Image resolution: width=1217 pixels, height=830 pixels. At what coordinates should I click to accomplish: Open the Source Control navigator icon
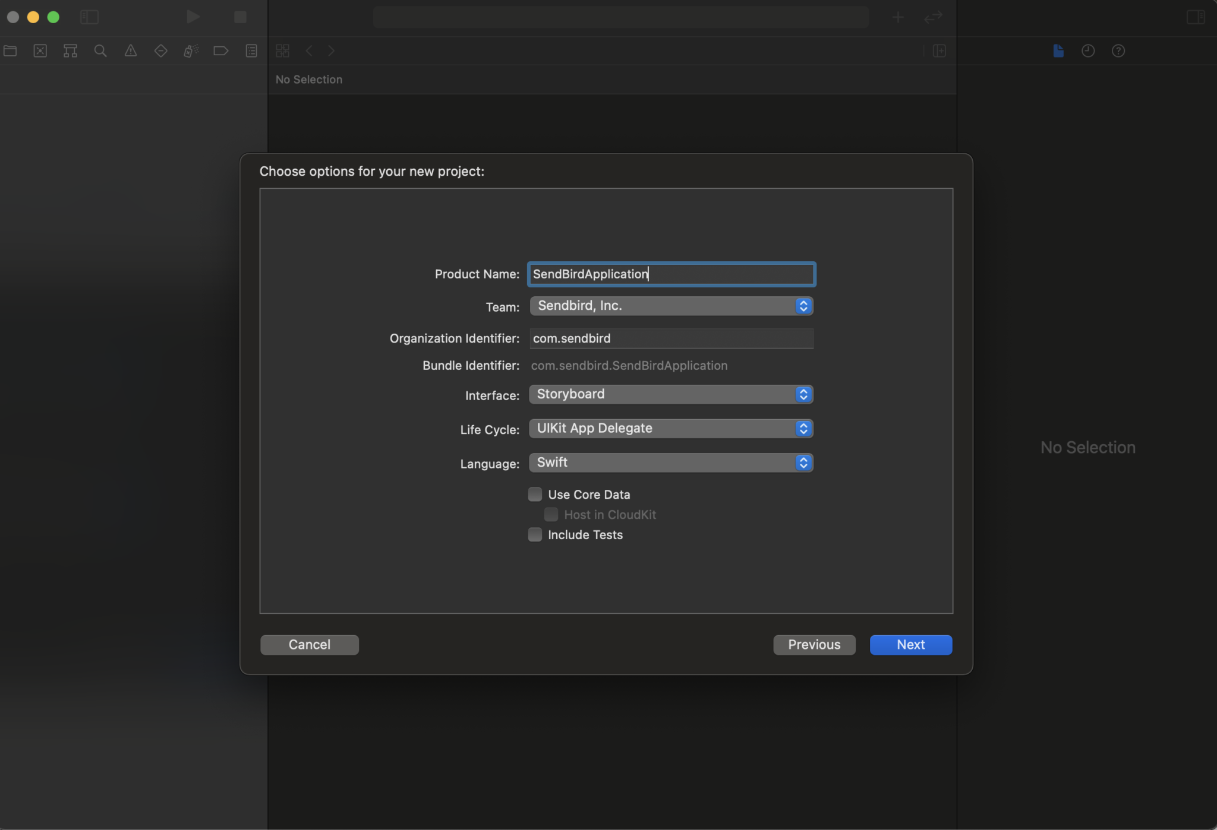pyautogui.click(x=40, y=50)
